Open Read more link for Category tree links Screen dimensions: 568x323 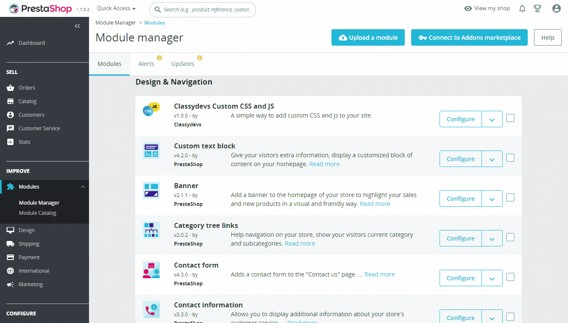click(x=300, y=244)
